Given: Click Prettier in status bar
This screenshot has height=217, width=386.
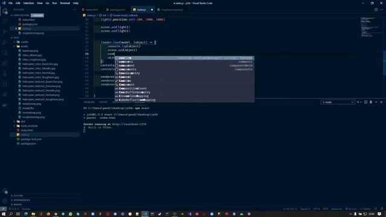Looking at the screenshot, I should click(365, 209).
